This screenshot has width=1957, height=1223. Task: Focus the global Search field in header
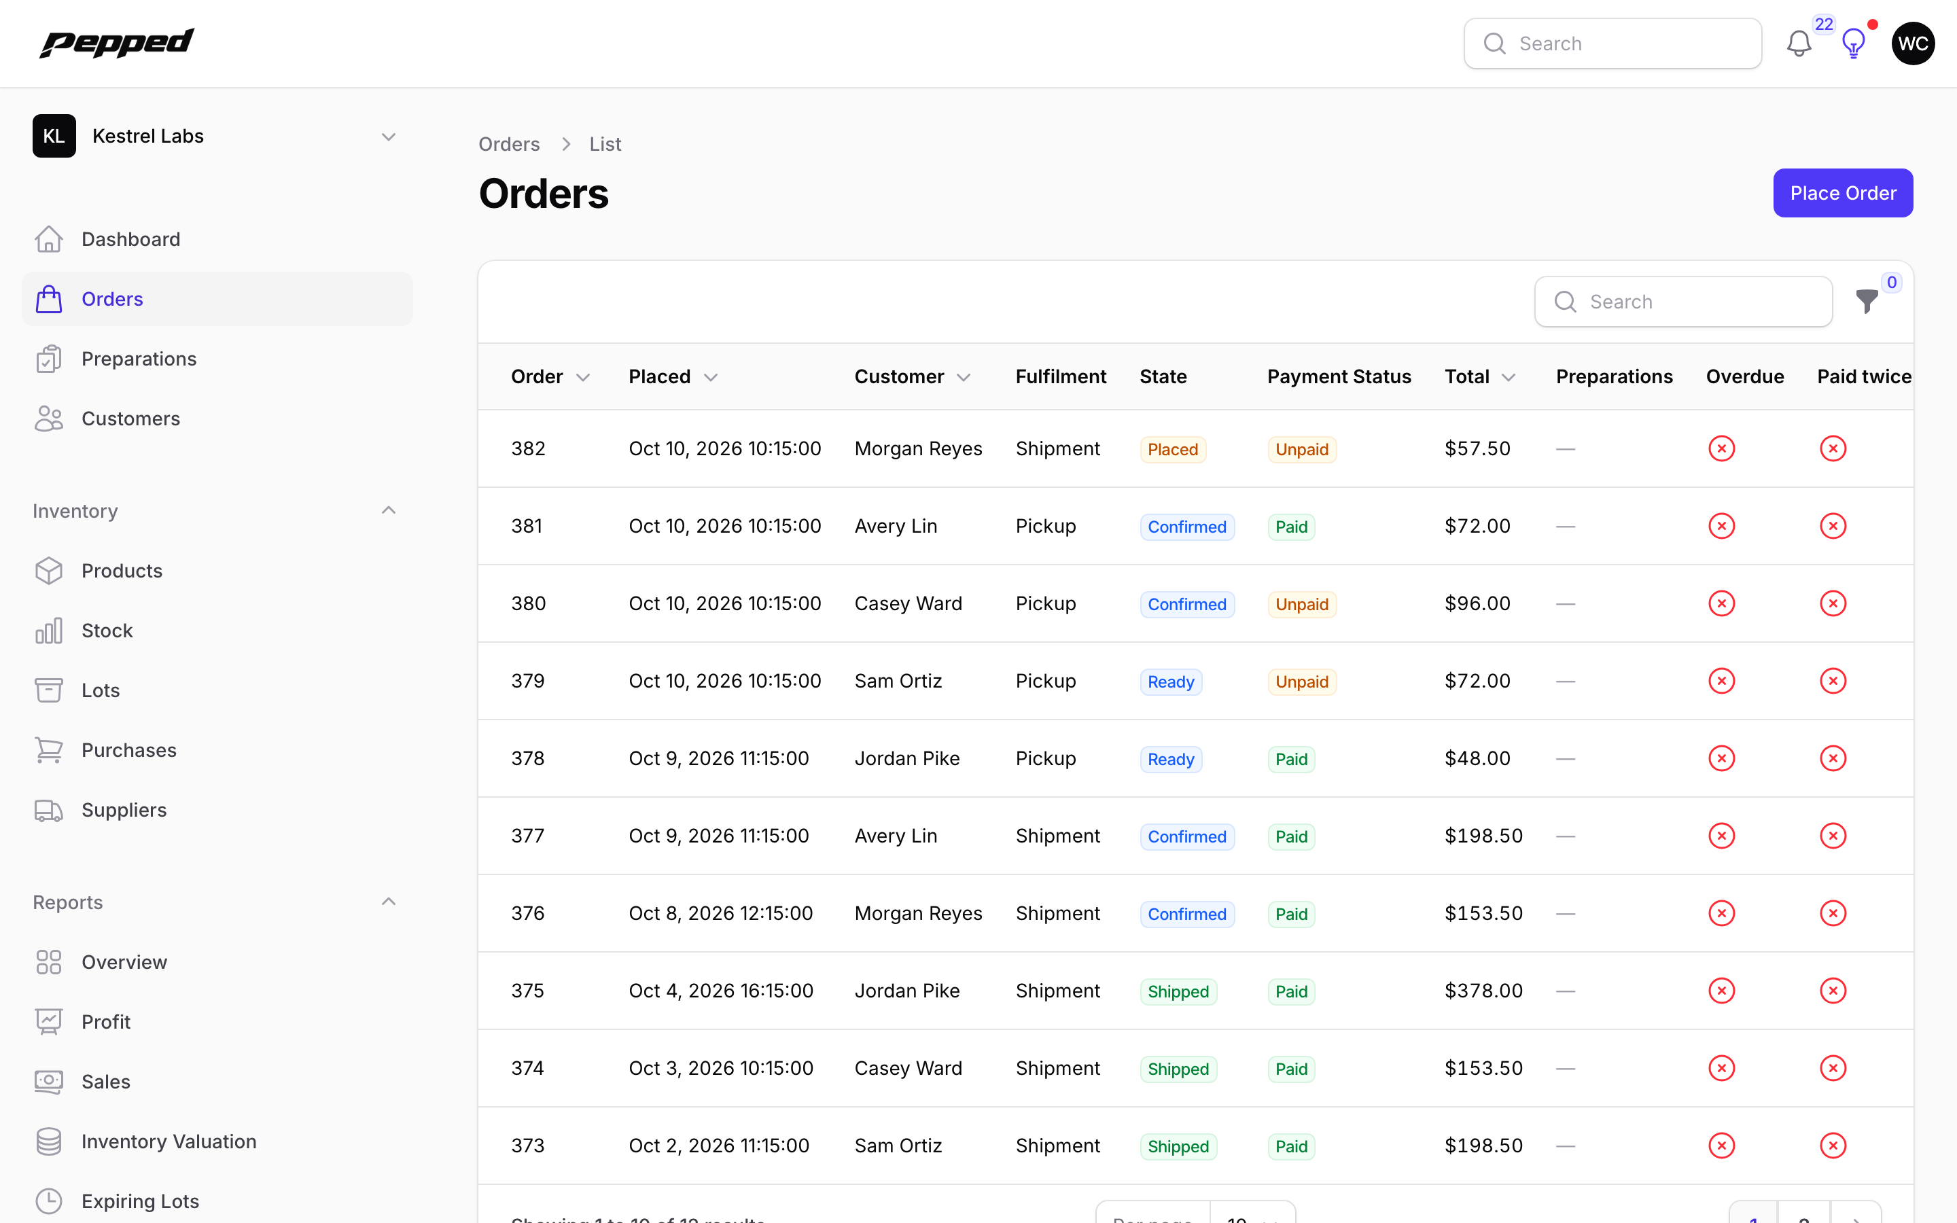click(1612, 43)
